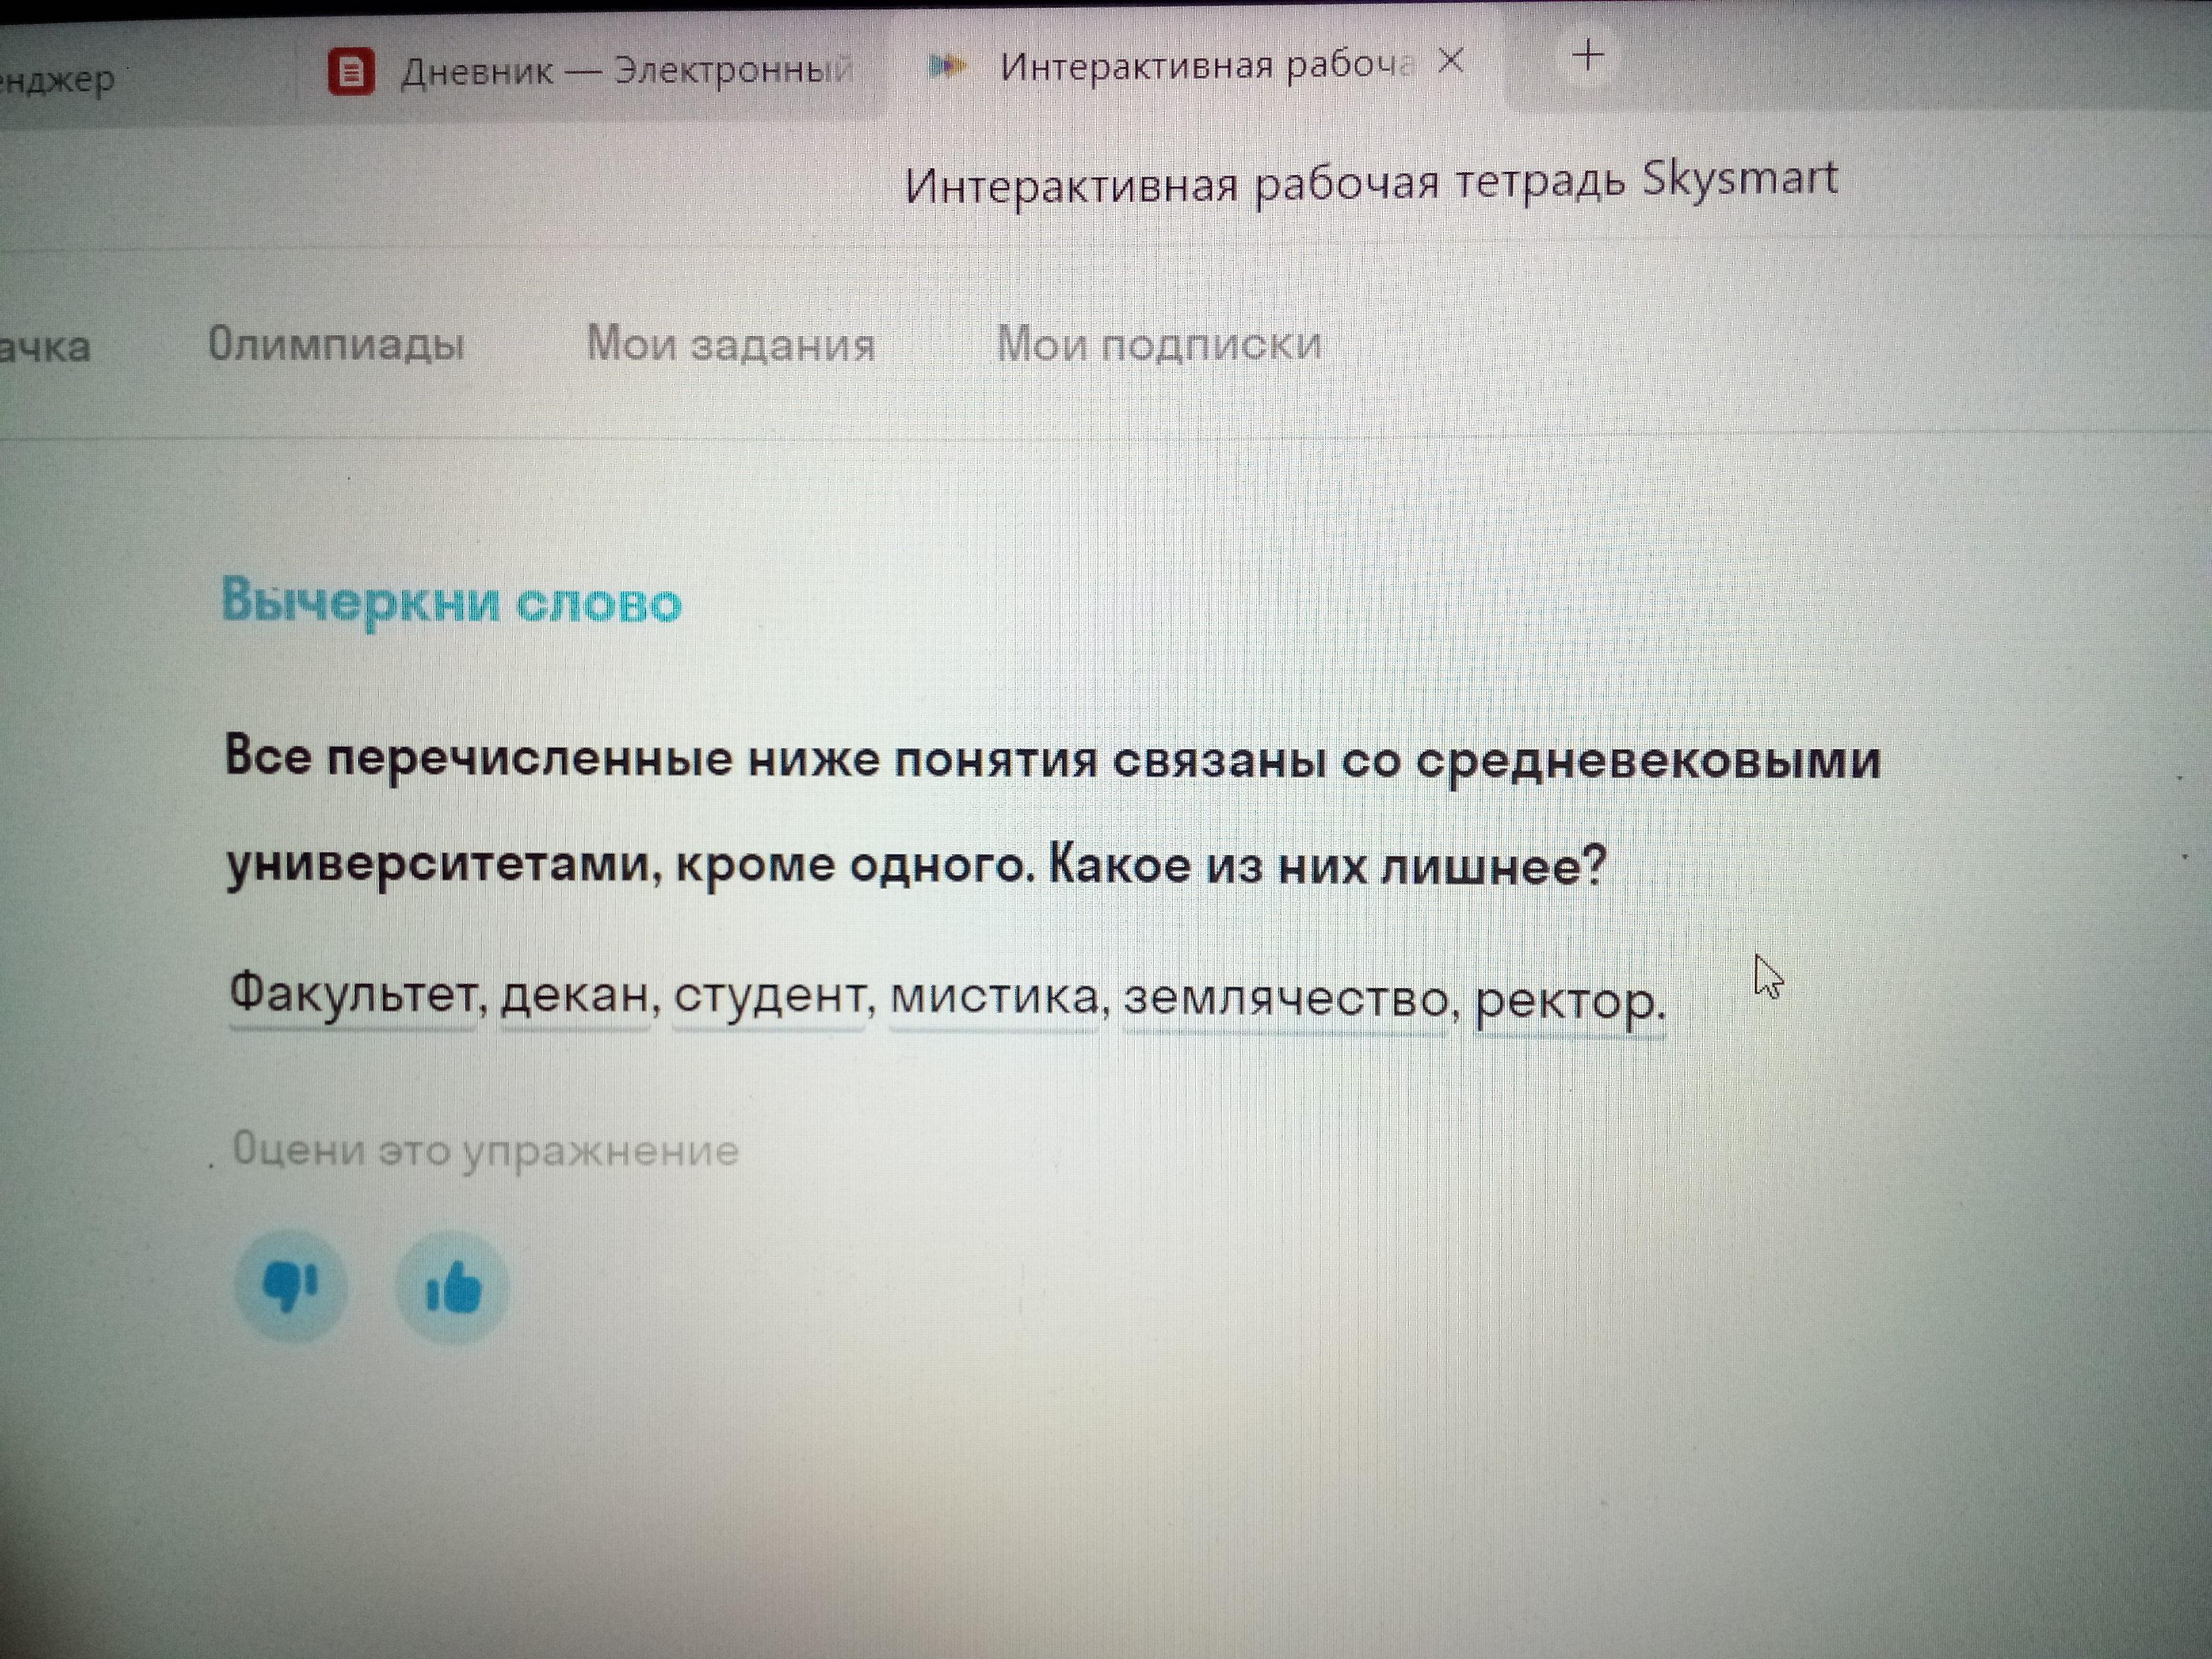Image resolution: width=2212 pixels, height=1659 pixels.
Task: Strike out the word землячество
Action: click(1285, 999)
